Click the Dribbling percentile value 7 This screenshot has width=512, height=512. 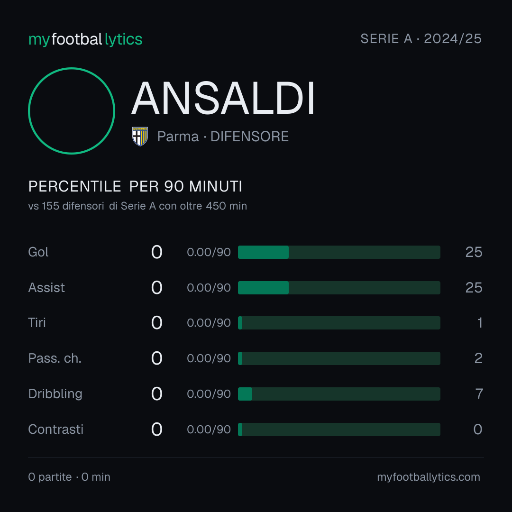(479, 394)
